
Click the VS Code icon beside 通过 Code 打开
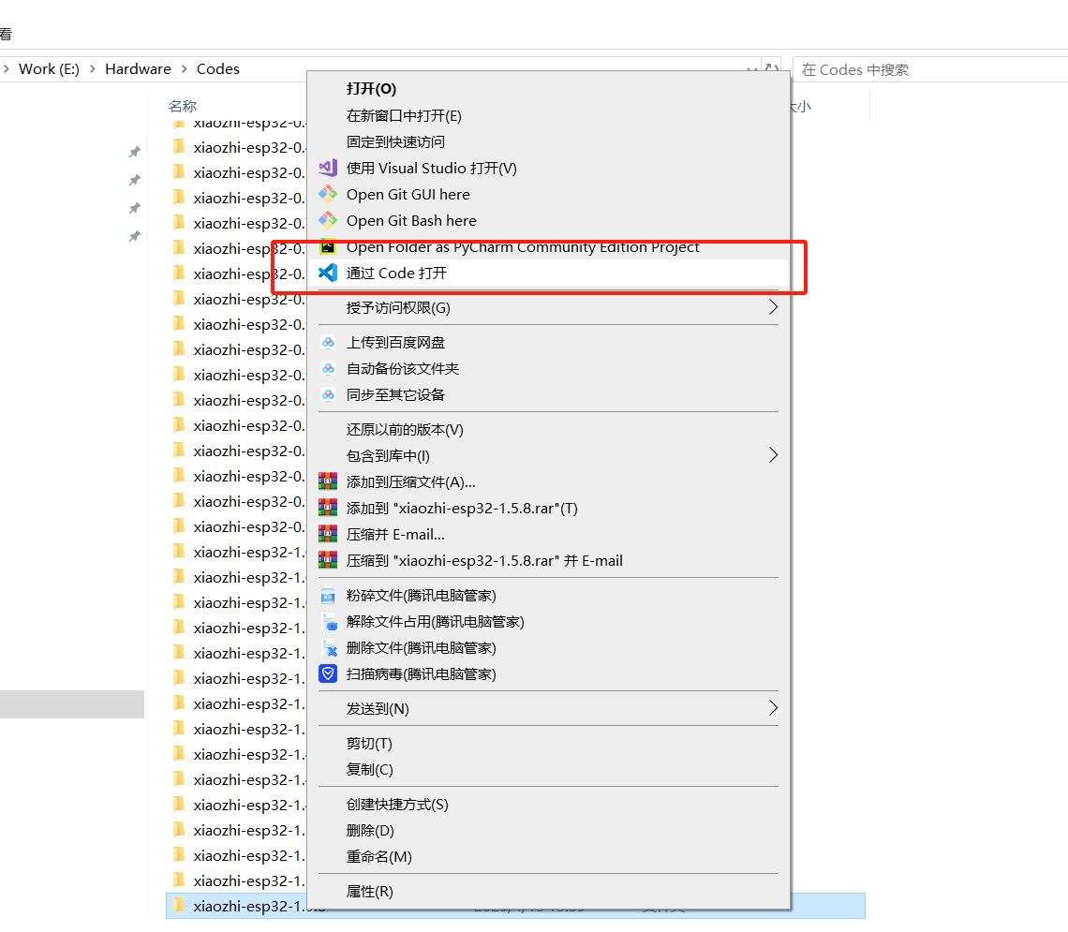tap(328, 274)
